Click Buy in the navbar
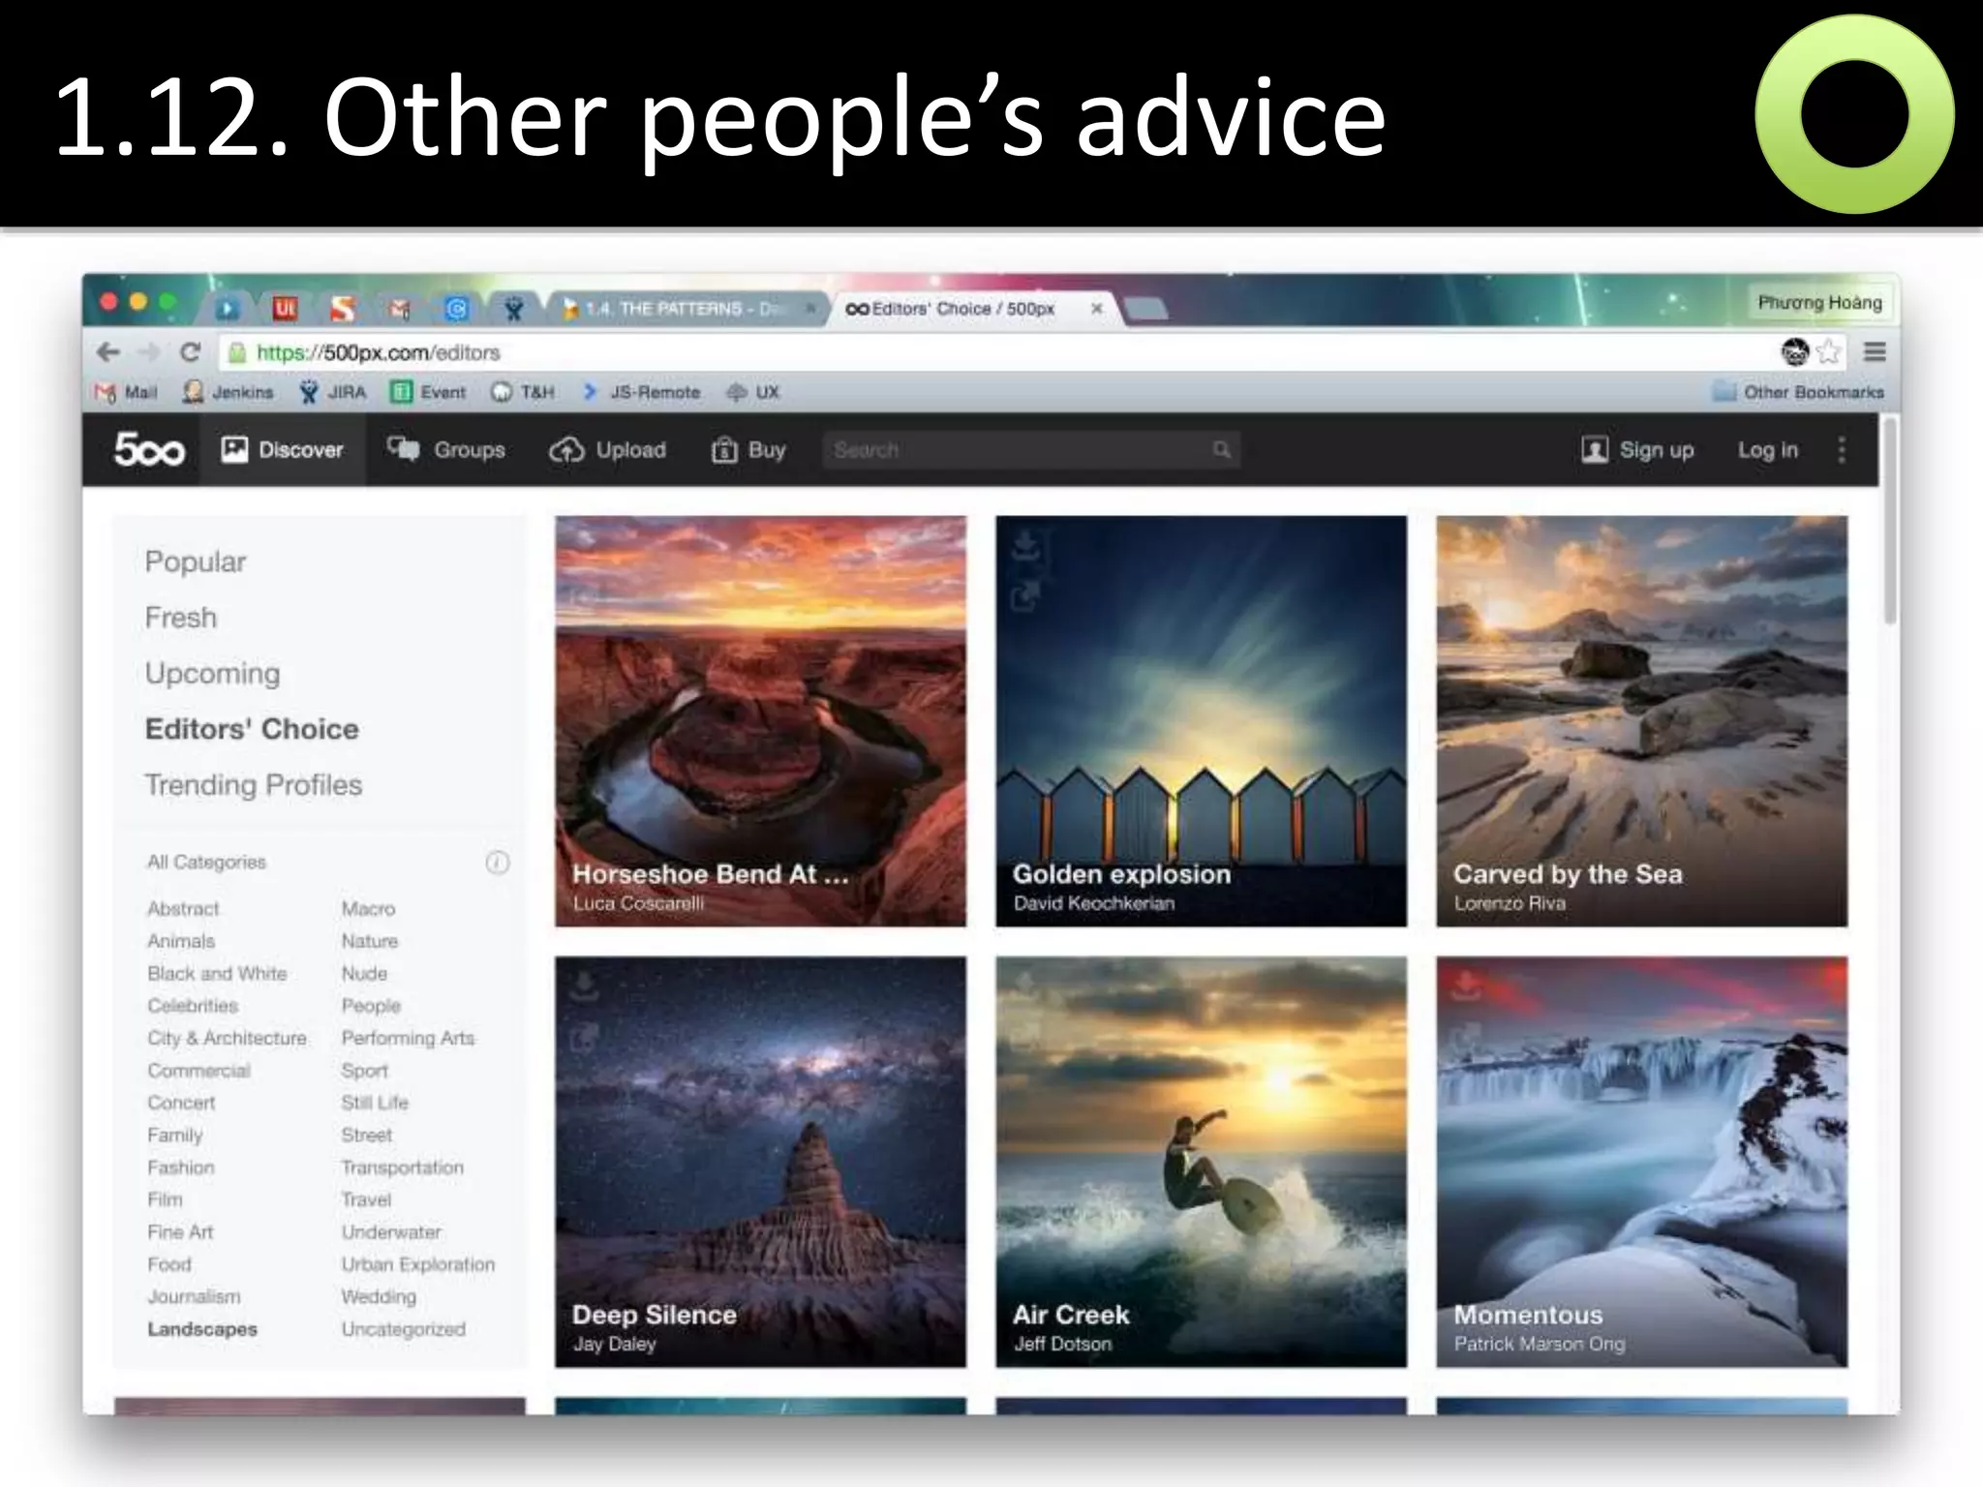1983x1487 pixels. tap(748, 449)
